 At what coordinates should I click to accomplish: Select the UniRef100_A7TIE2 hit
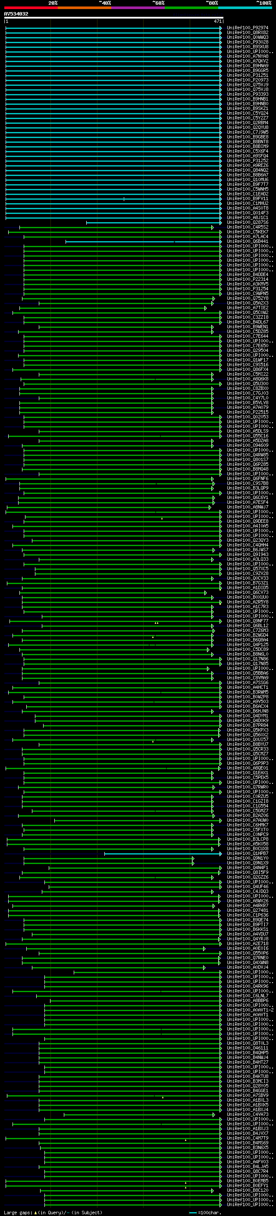coord(247,308)
